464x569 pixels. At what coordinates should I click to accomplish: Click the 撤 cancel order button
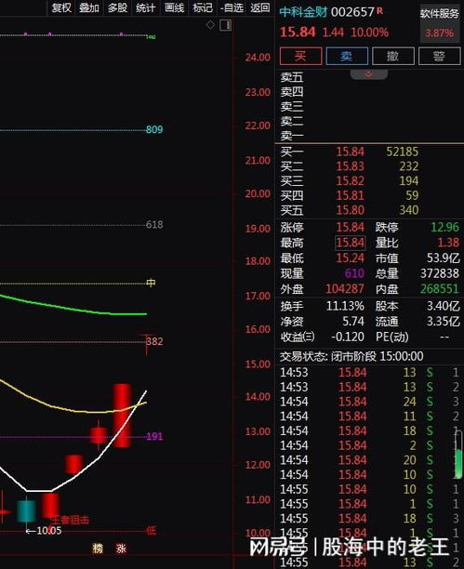(393, 56)
